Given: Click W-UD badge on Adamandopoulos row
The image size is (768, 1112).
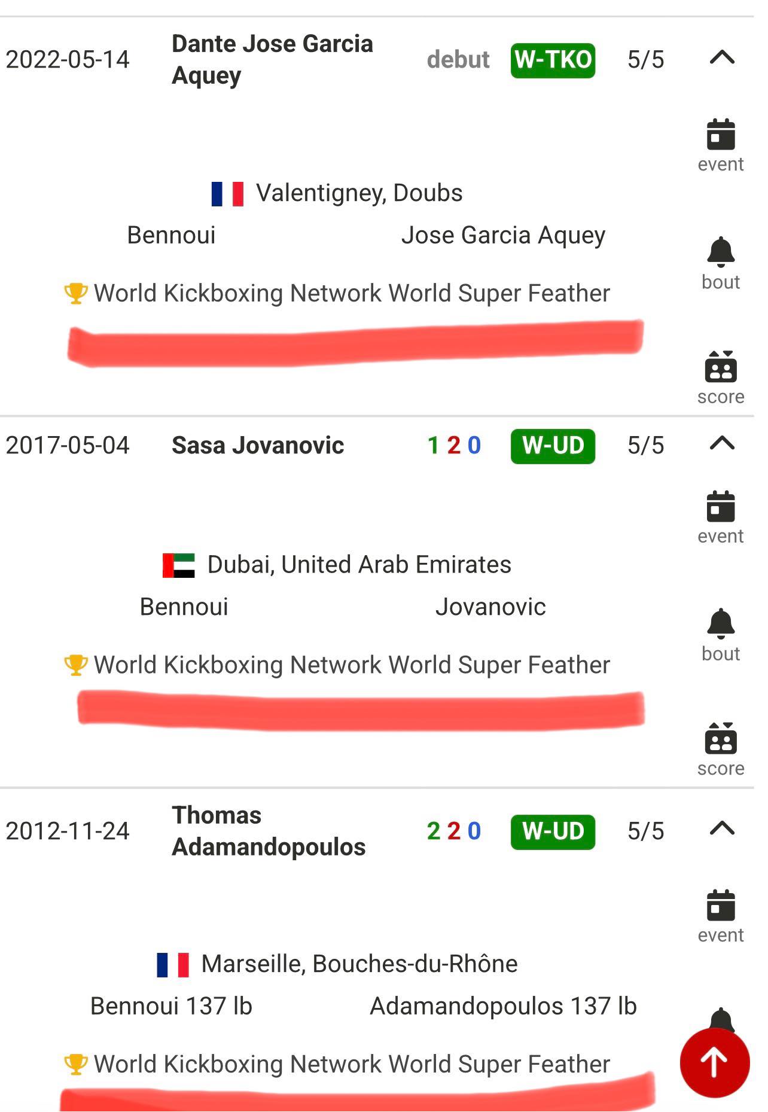Looking at the screenshot, I should pyautogui.click(x=553, y=831).
